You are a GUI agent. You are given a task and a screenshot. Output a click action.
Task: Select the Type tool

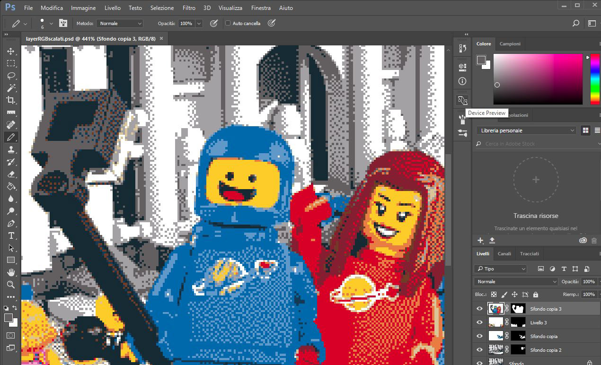click(x=10, y=235)
